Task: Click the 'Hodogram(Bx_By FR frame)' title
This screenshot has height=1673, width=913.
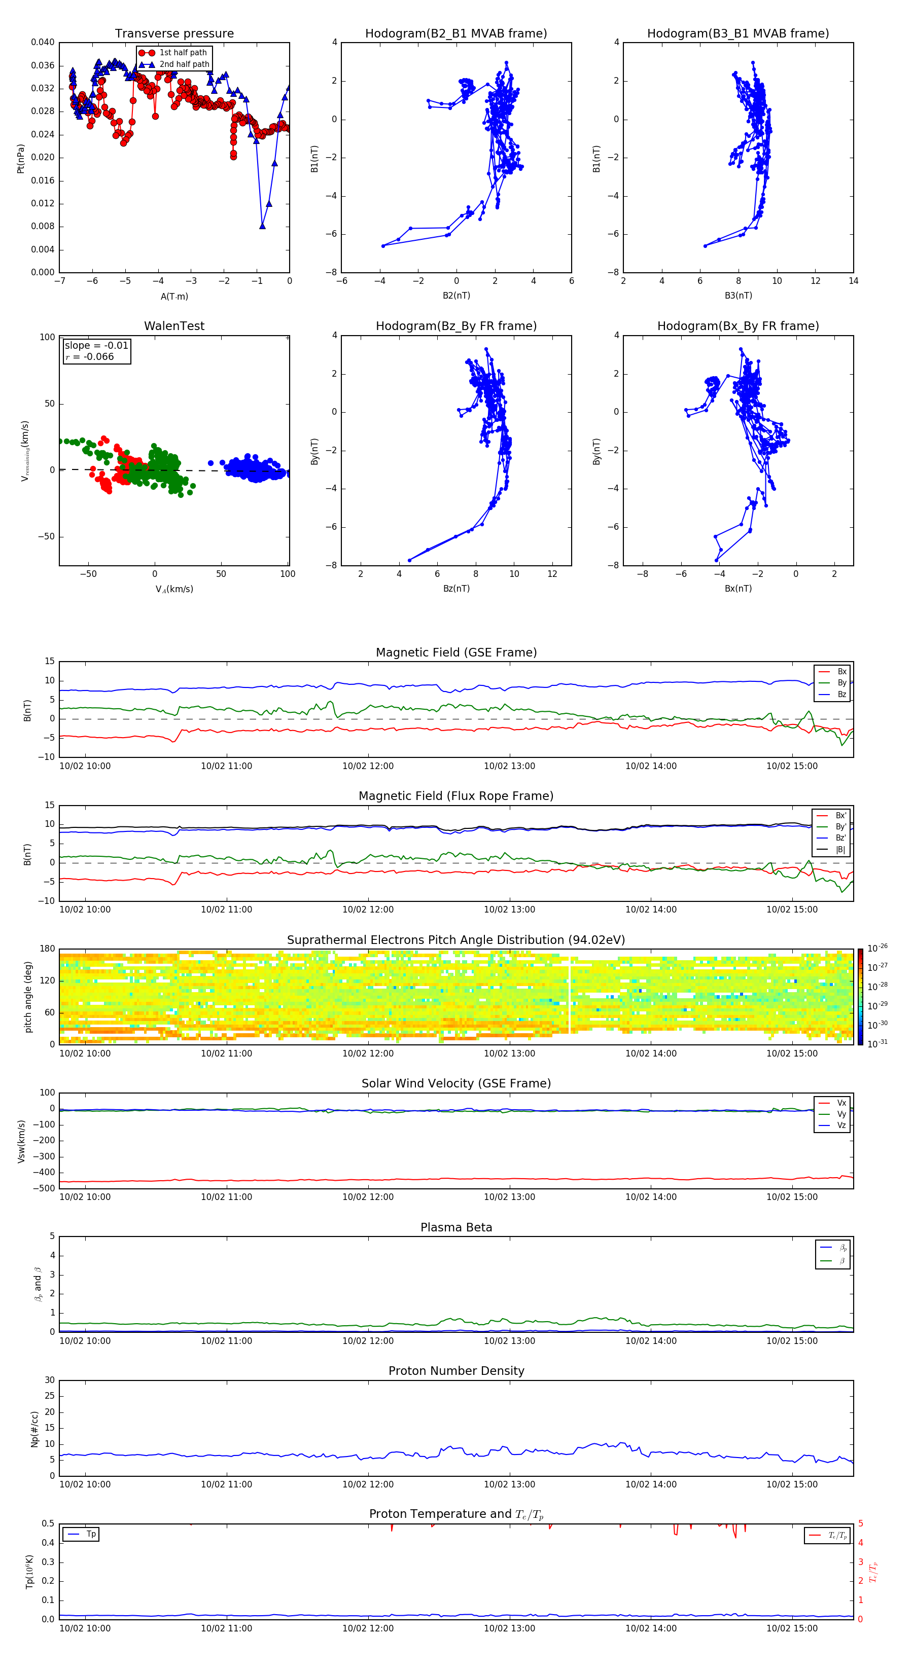Action: click(738, 326)
